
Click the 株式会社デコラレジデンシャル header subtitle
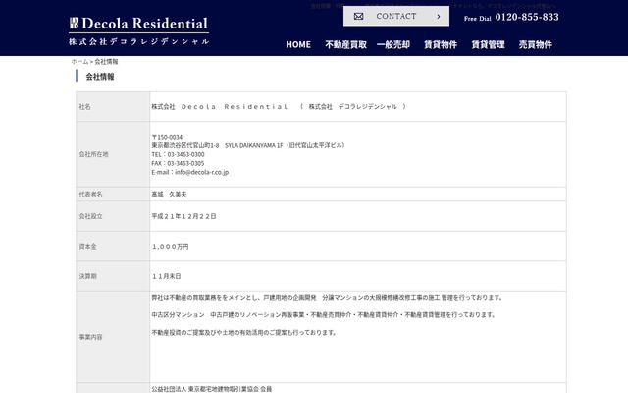[138, 41]
